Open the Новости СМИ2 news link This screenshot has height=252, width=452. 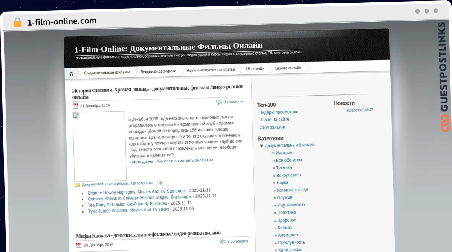pyautogui.click(x=359, y=110)
